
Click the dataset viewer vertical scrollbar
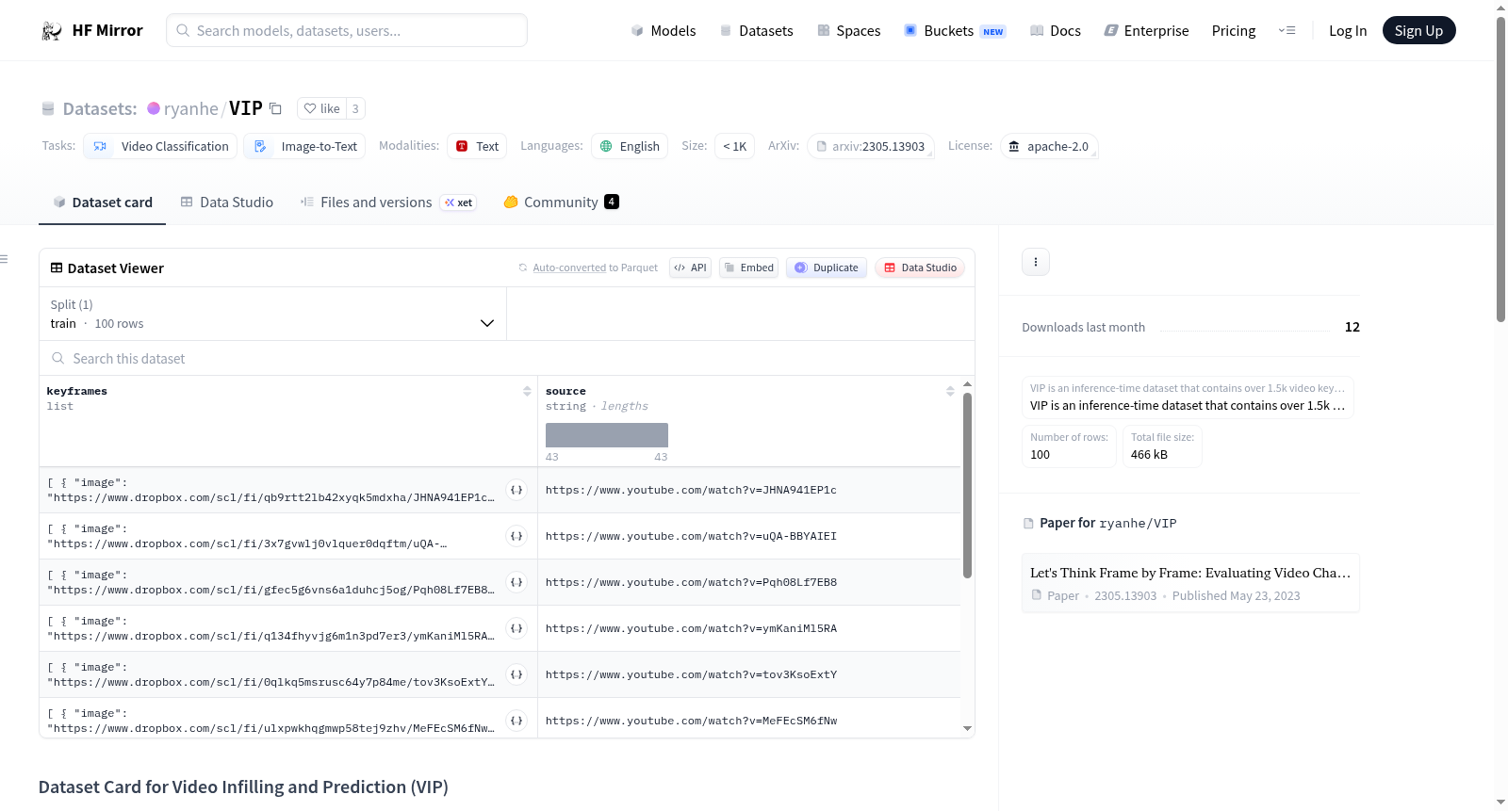click(967, 485)
